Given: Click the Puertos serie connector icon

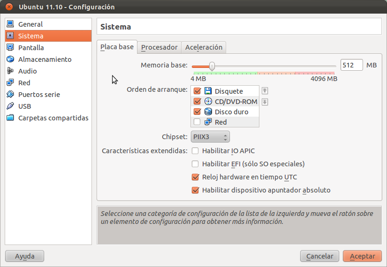Looking at the screenshot, I should pos(10,94).
